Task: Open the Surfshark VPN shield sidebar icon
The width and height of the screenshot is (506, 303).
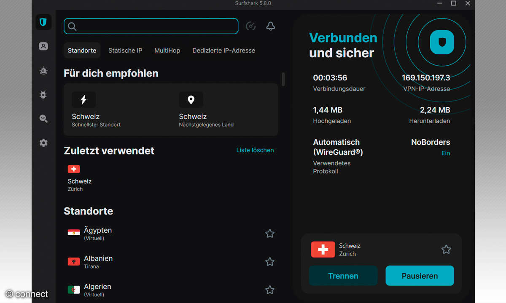Action: click(x=43, y=22)
